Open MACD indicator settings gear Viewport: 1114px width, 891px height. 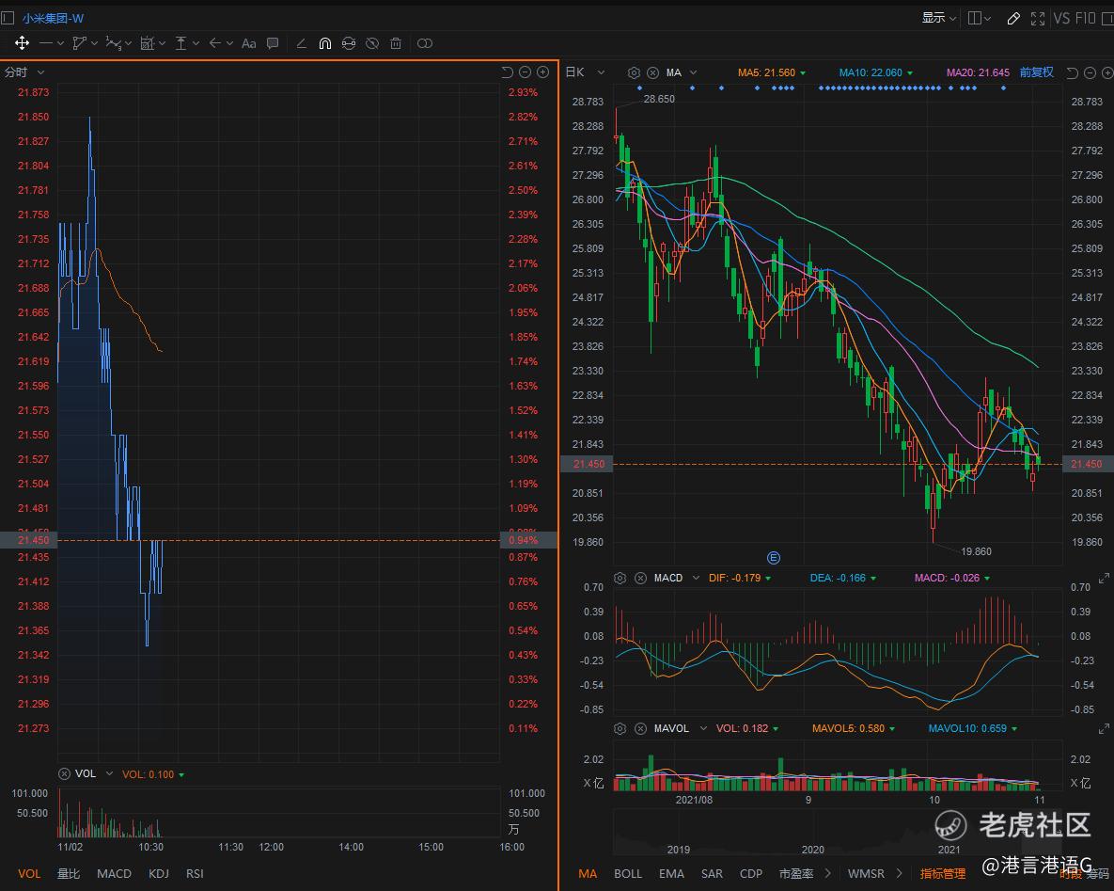tap(620, 578)
